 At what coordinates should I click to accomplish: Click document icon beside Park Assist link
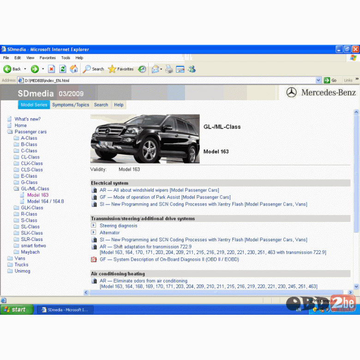pyautogui.click(x=94, y=197)
